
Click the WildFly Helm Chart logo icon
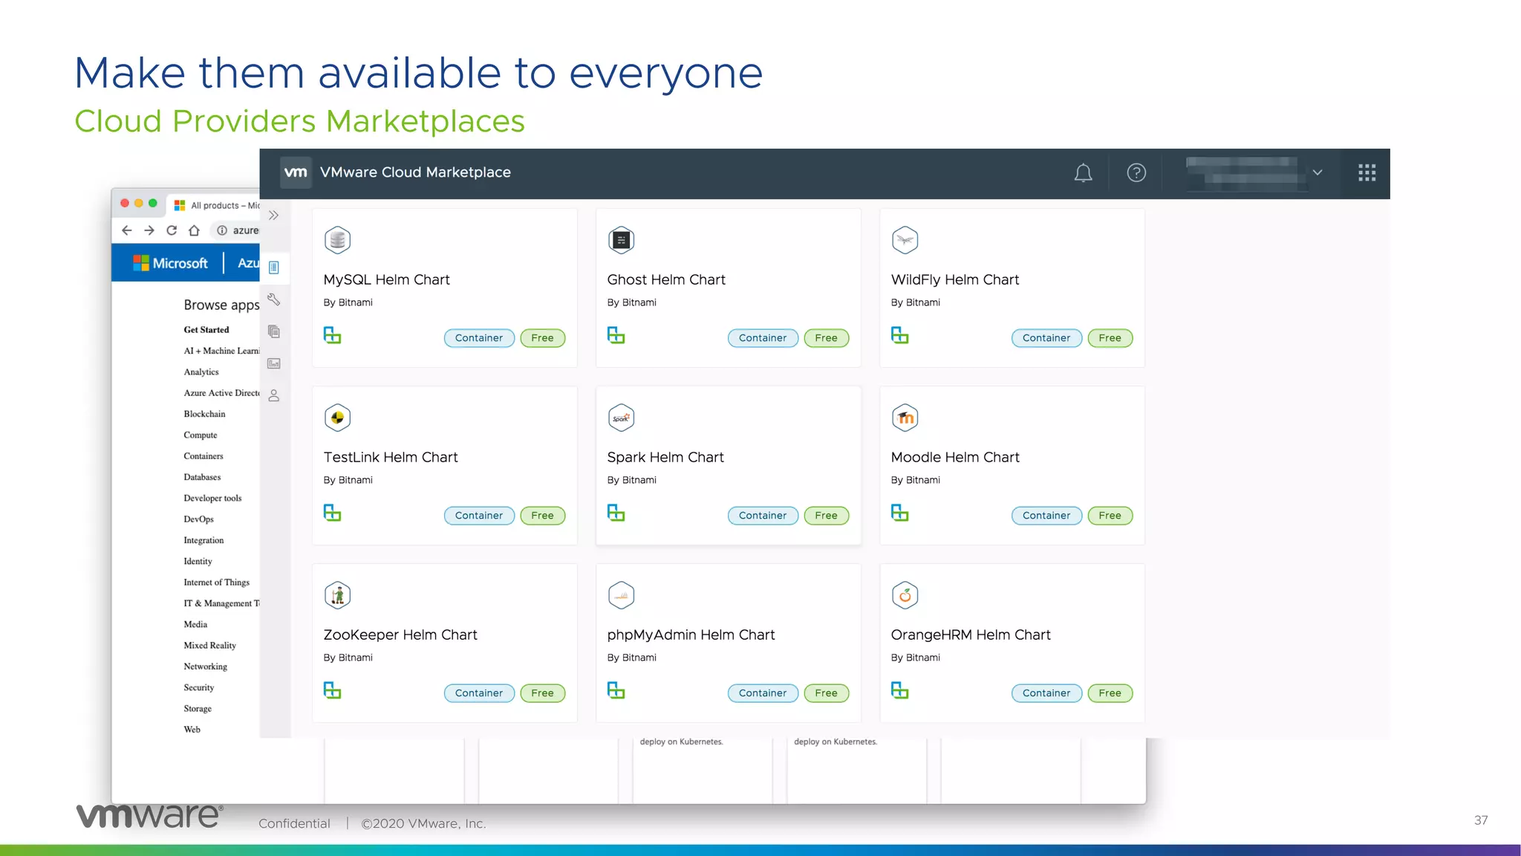point(905,240)
